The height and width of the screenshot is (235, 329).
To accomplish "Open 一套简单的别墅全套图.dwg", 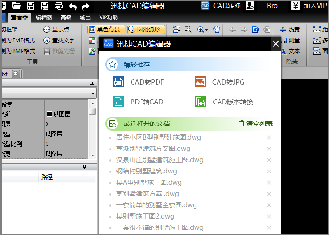I will pyautogui.click(x=157, y=205).
